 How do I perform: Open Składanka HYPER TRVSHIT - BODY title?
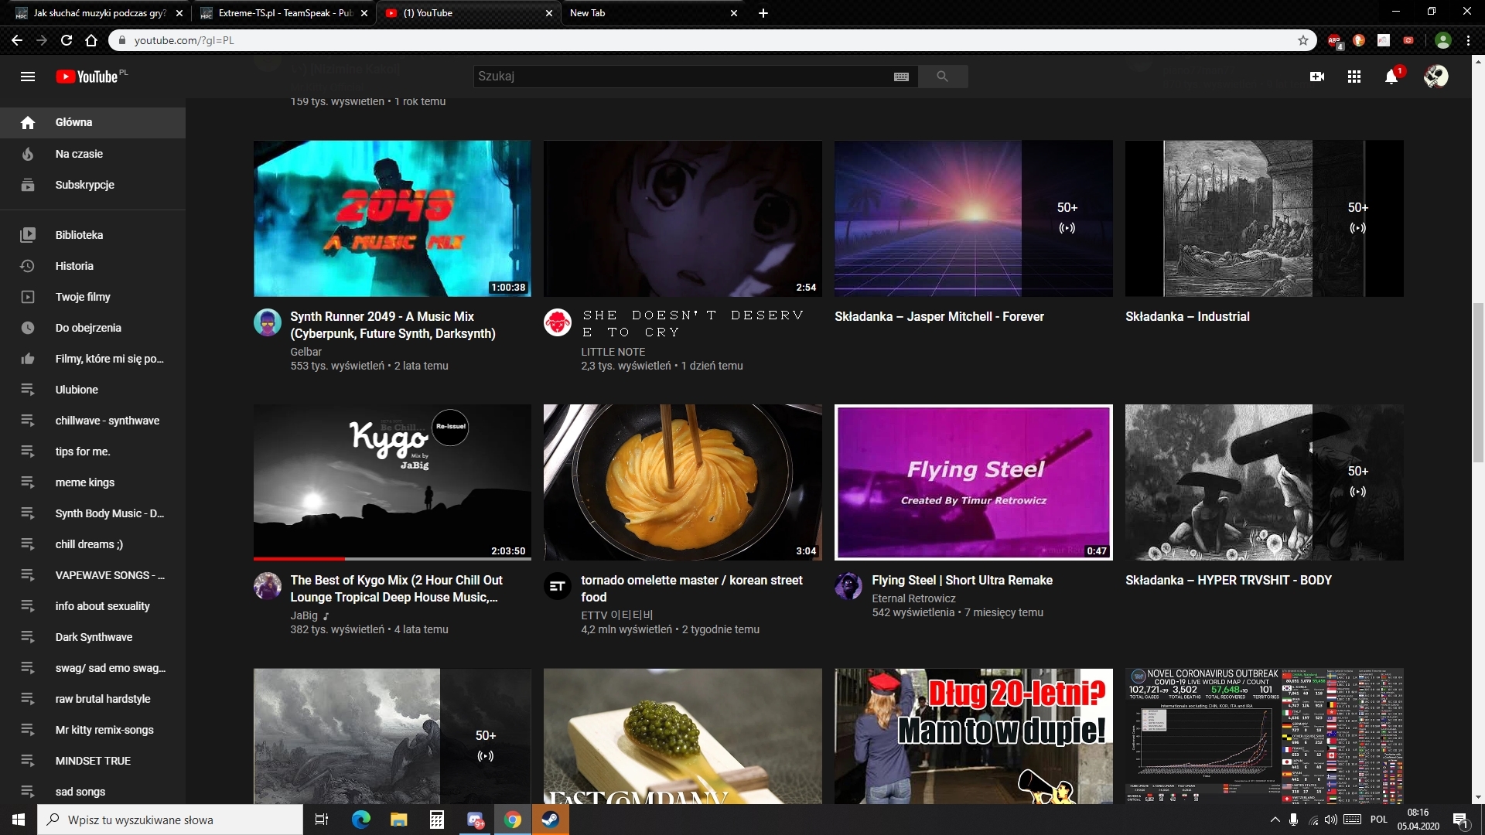click(x=1229, y=580)
